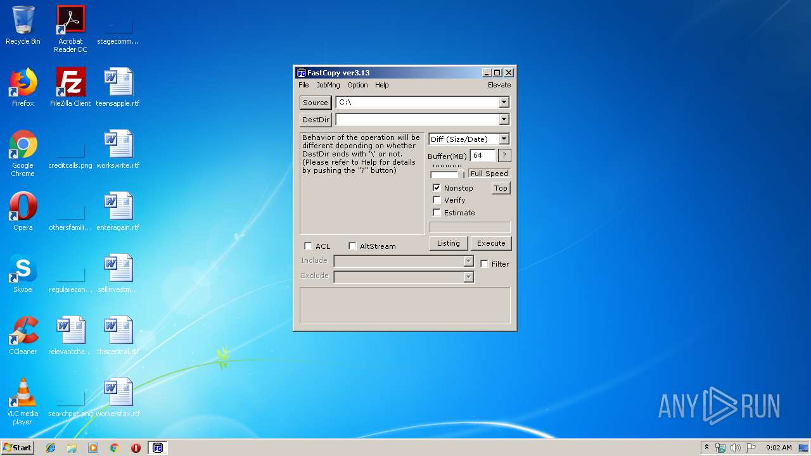Click the Source button

tap(316, 103)
